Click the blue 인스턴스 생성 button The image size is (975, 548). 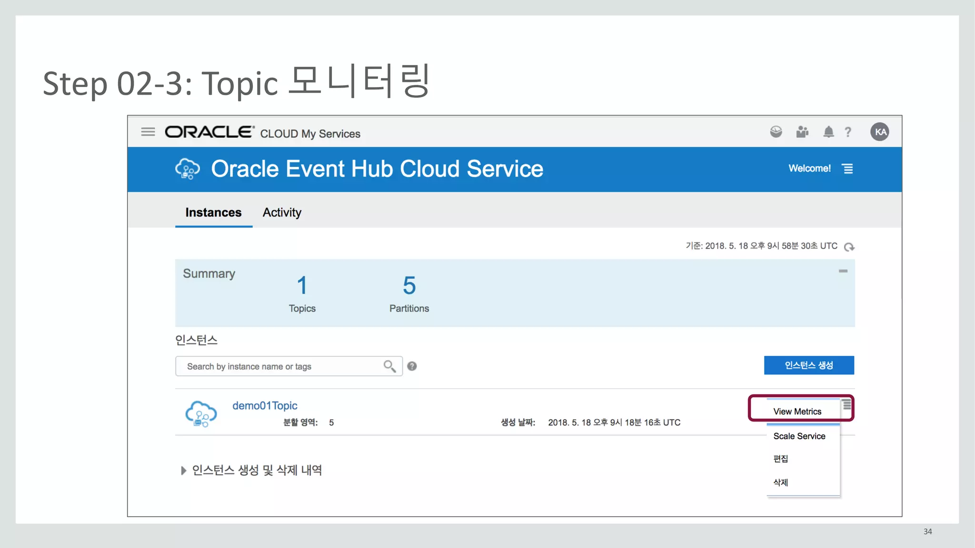(809, 365)
